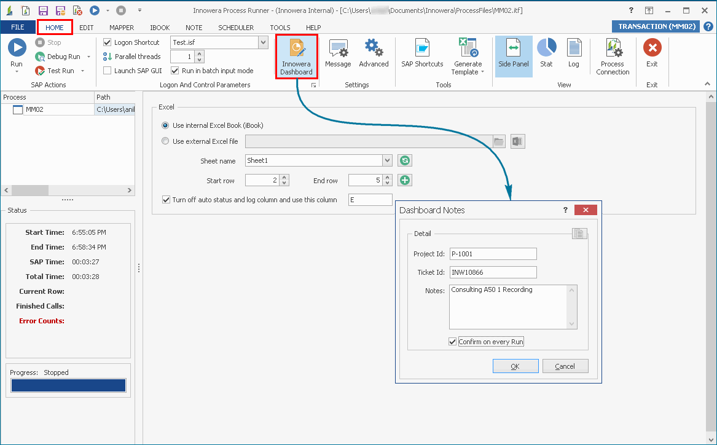This screenshot has width=717, height=445.
Task: Open the MAPPER menu
Action: (121, 27)
